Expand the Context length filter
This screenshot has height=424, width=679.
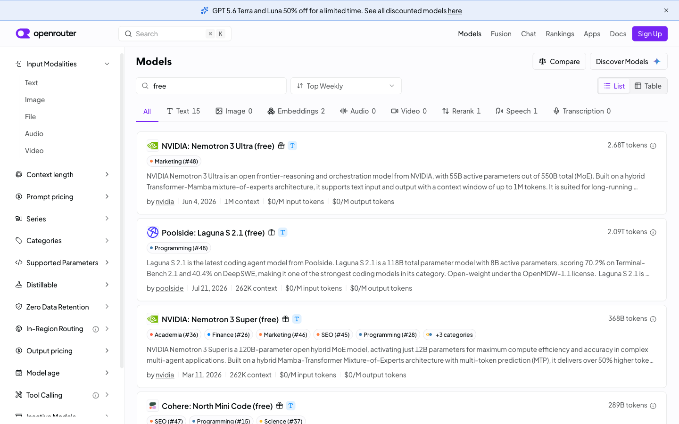point(62,175)
